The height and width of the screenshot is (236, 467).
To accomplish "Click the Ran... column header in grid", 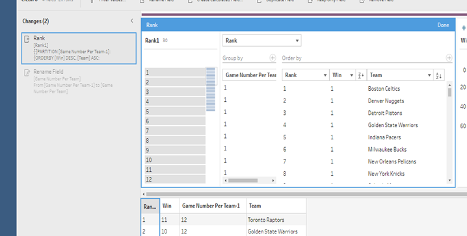I will [150, 206].
